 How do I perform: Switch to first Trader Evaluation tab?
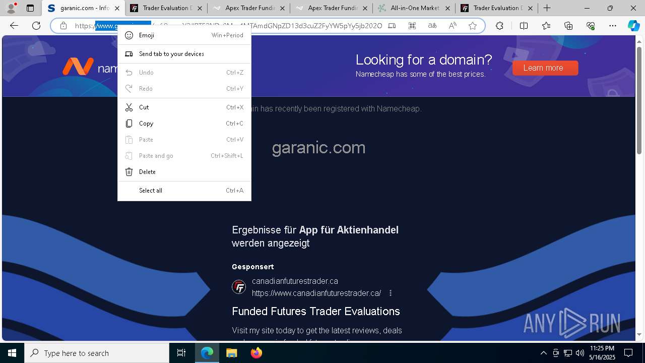click(x=166, y=8)
